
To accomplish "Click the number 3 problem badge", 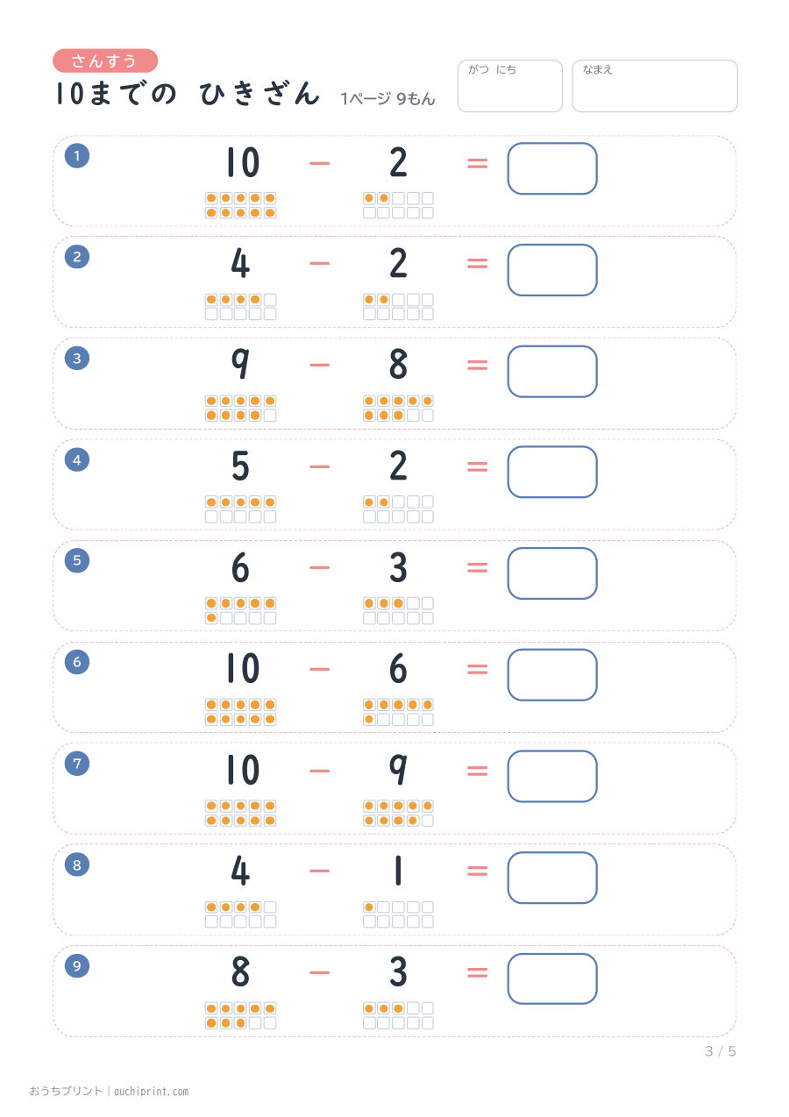I will [x=77, y=358].
